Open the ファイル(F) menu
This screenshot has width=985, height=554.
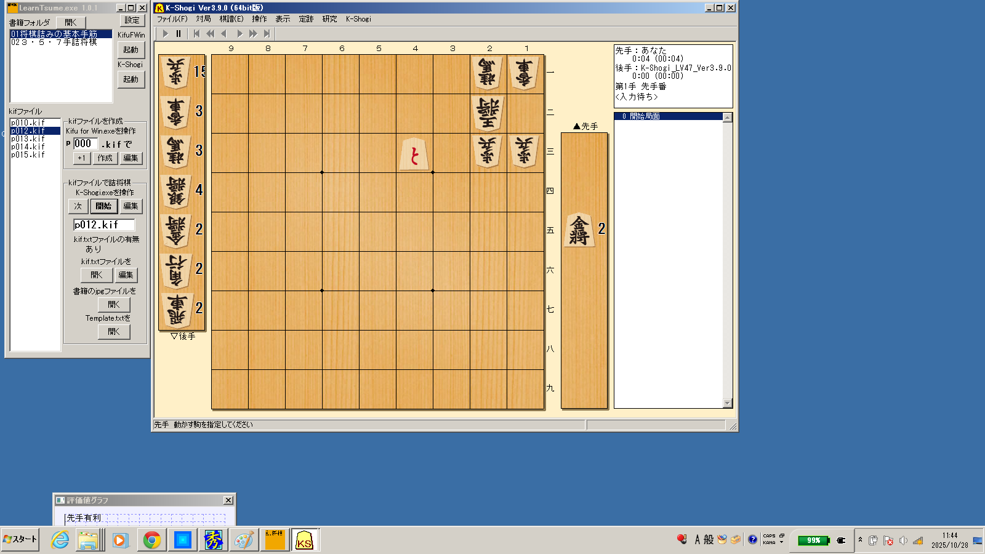point(172,19)
